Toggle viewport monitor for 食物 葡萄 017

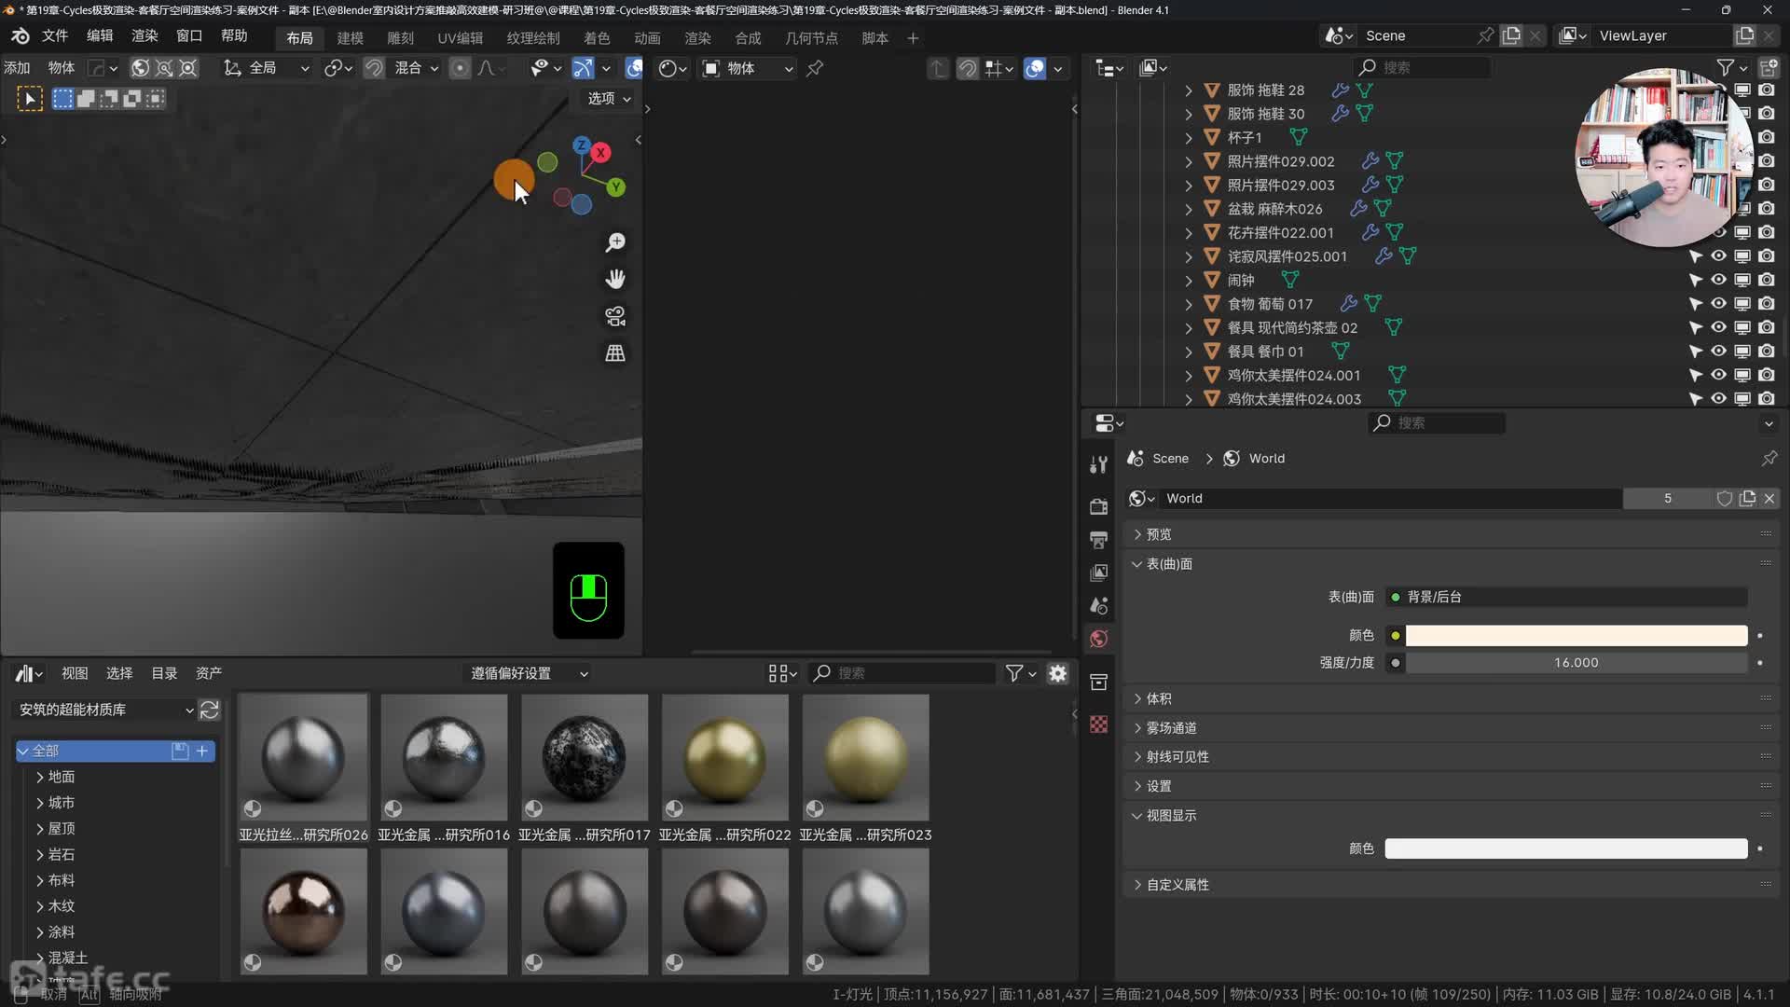click(1742, 304)
